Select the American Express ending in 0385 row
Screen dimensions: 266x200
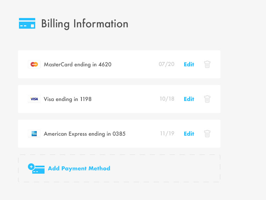pyautogui.click(x=100, y=134)
